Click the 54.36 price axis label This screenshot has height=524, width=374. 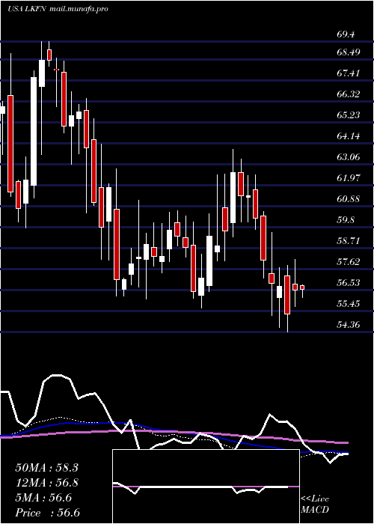coord(349,325)
